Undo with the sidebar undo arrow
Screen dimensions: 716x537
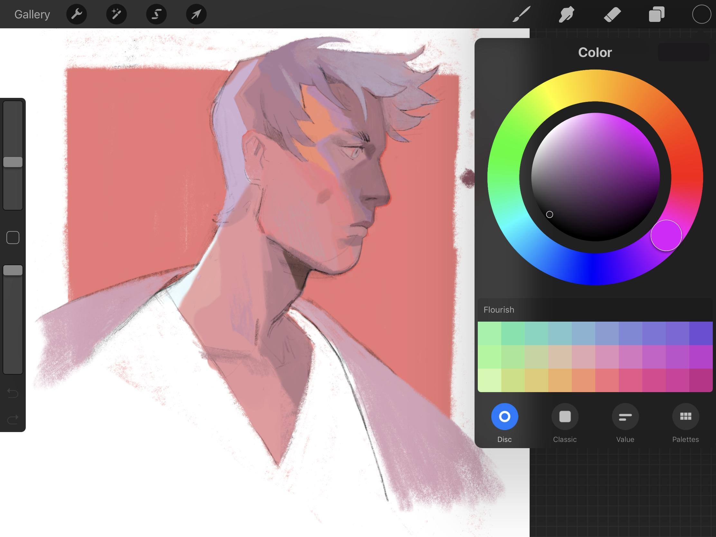point(13,393)
